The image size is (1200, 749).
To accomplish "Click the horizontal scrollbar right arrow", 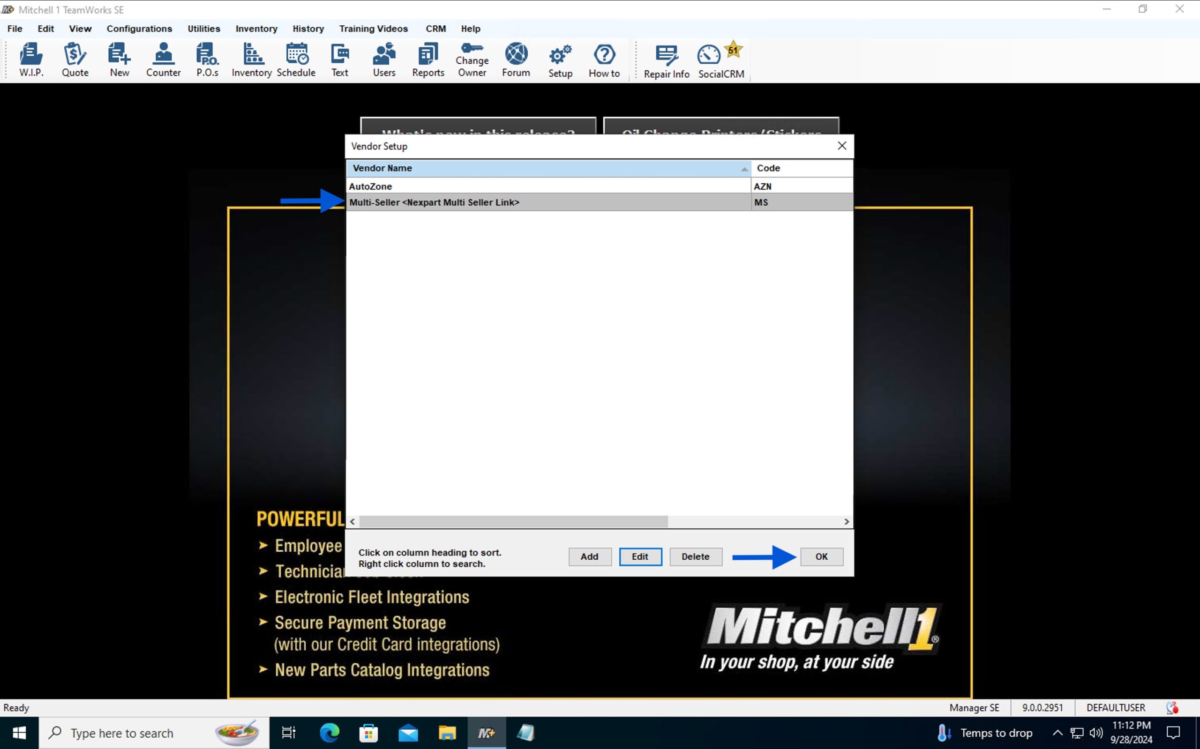I will pyautogui.click(x=847, y=522).
